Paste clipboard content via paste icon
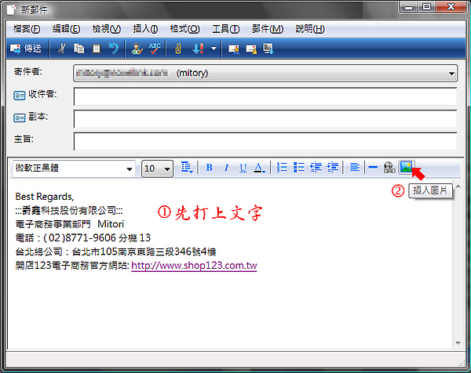471x373 pixels. coord(97,49)
